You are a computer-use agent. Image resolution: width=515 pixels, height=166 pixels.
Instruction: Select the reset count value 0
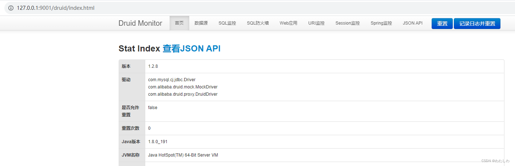coord(149,128)
